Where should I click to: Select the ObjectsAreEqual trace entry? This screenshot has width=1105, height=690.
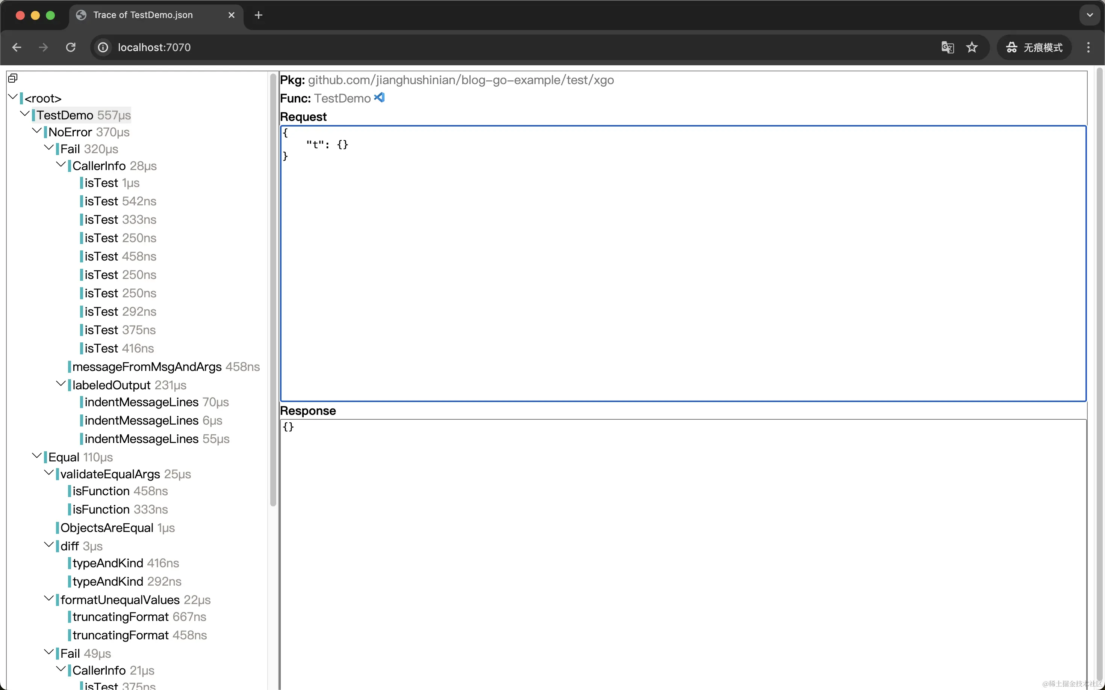106,527
